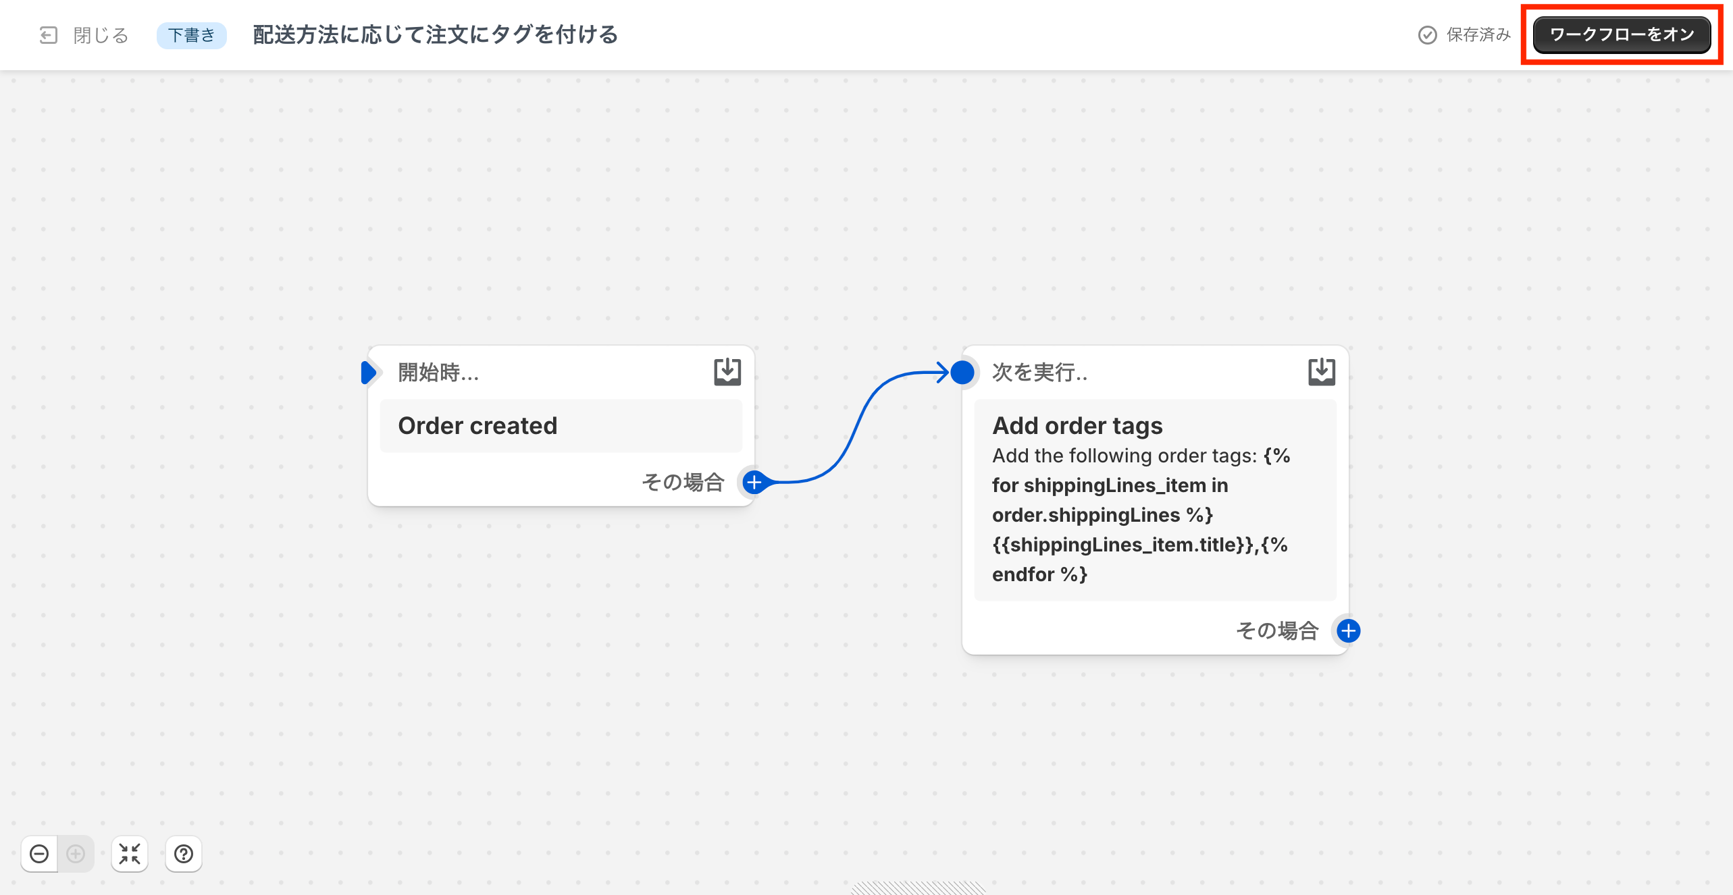Click the workflow title 配送方法に応じて注文にタグを付ける

pos(435,35)
